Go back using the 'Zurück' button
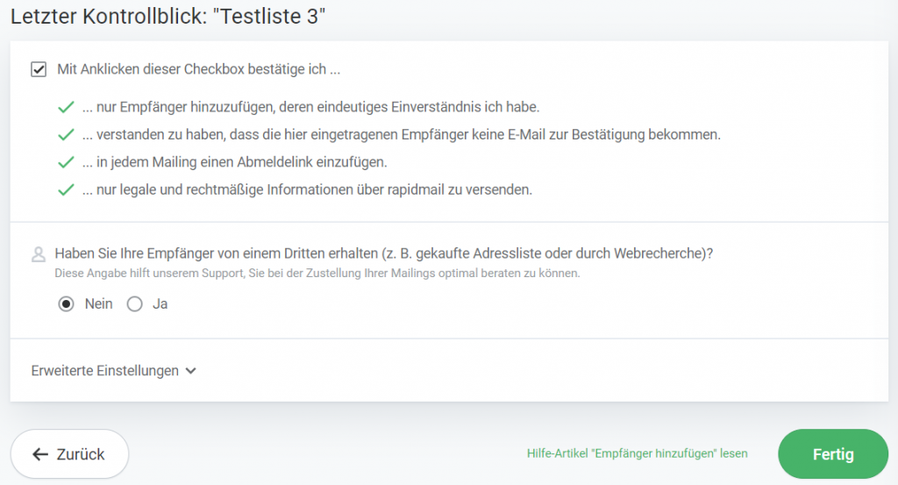The image size is (898, 485). pos(69,454)
